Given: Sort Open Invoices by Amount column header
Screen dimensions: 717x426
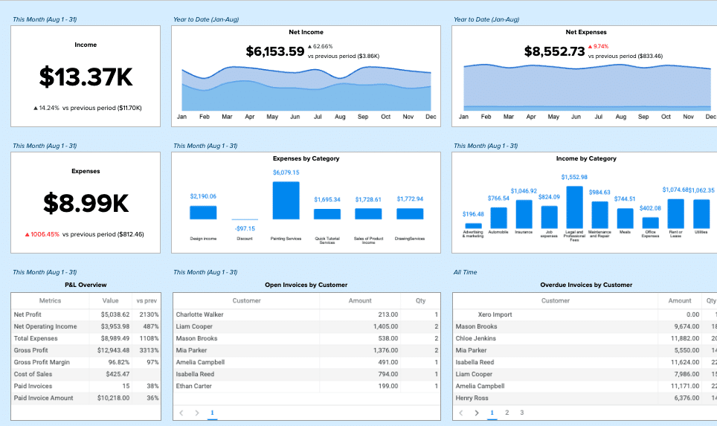Looking at the screenshot, I should (360, 301).
